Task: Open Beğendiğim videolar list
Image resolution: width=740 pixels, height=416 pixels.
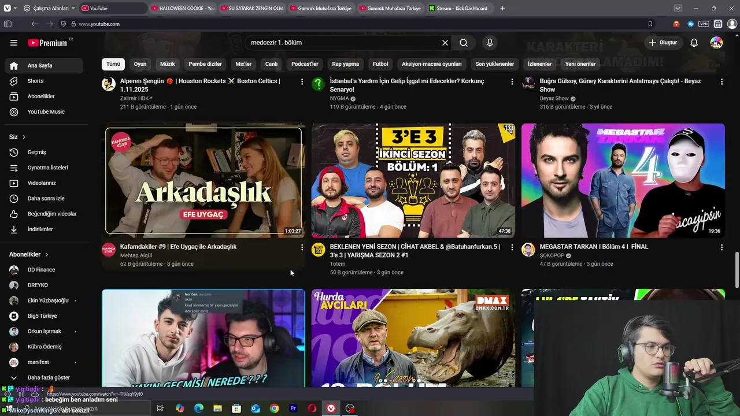Action: [x=44, y=214]
